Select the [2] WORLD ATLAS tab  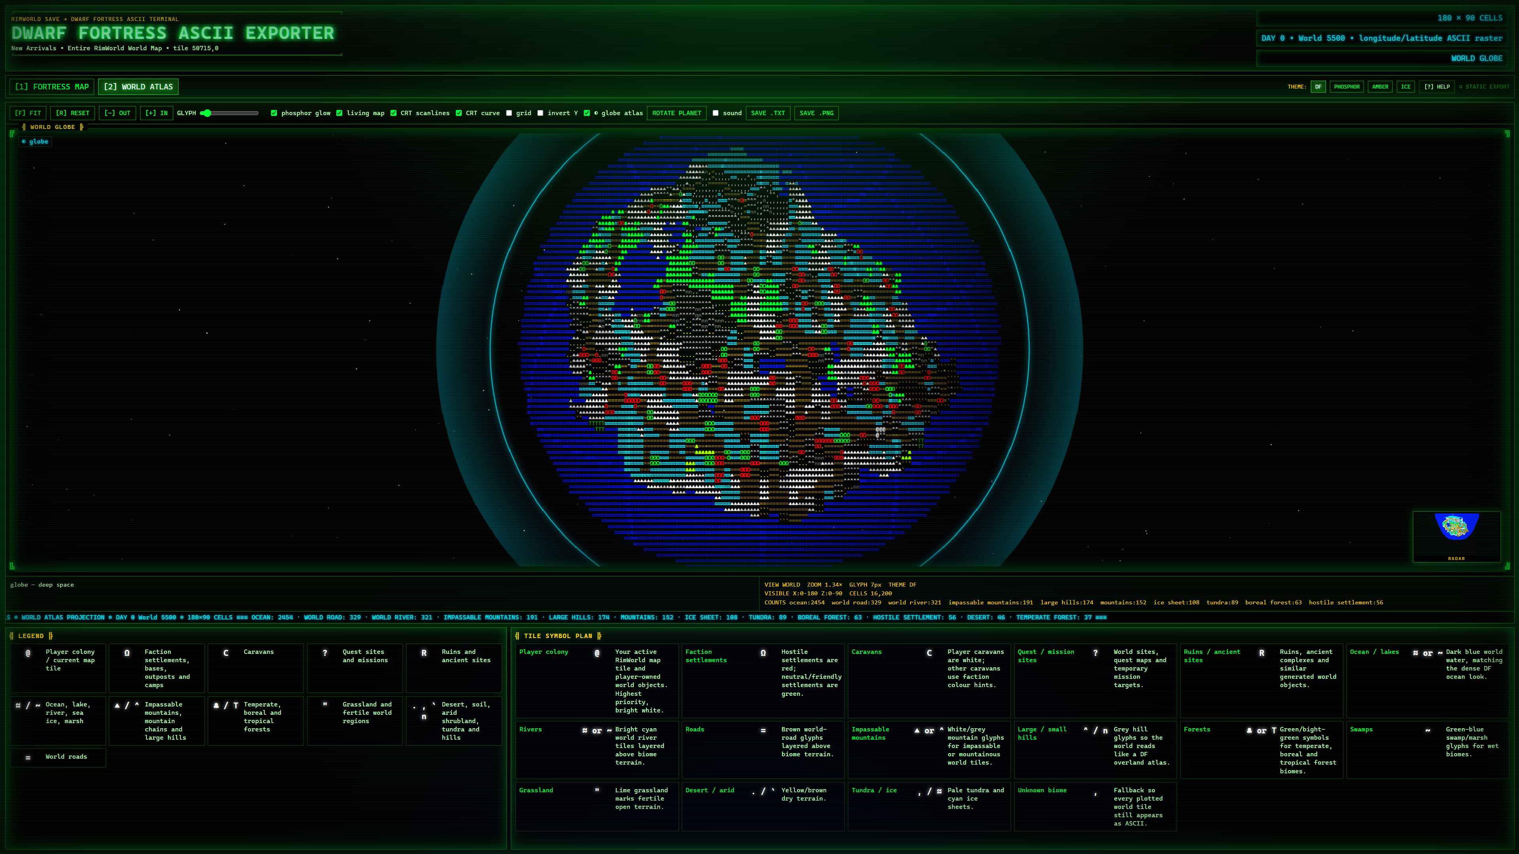click(138, 87)
